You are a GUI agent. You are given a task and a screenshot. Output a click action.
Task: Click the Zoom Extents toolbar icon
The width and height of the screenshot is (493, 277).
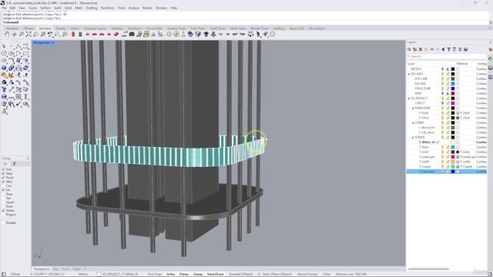click(x=29, y=34)
